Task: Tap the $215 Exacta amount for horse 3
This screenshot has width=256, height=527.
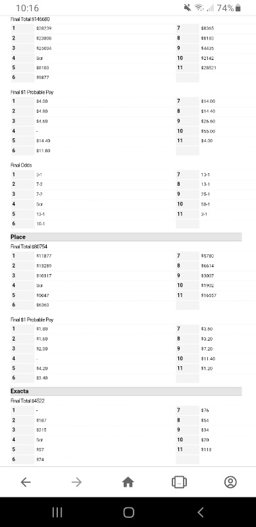Action: 41,430
